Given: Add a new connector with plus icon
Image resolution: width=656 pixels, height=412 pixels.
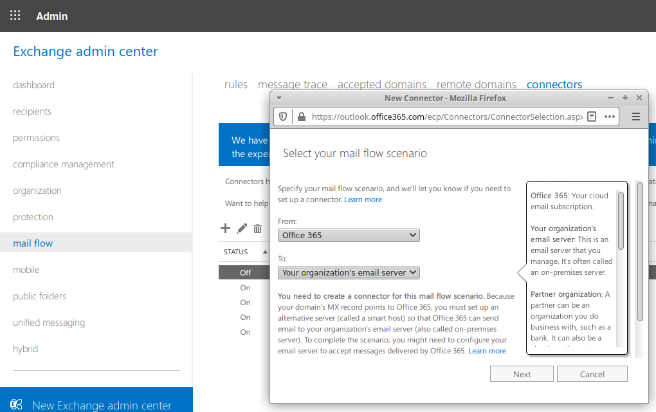Looking at the screenshot, I should pos(225,228).
